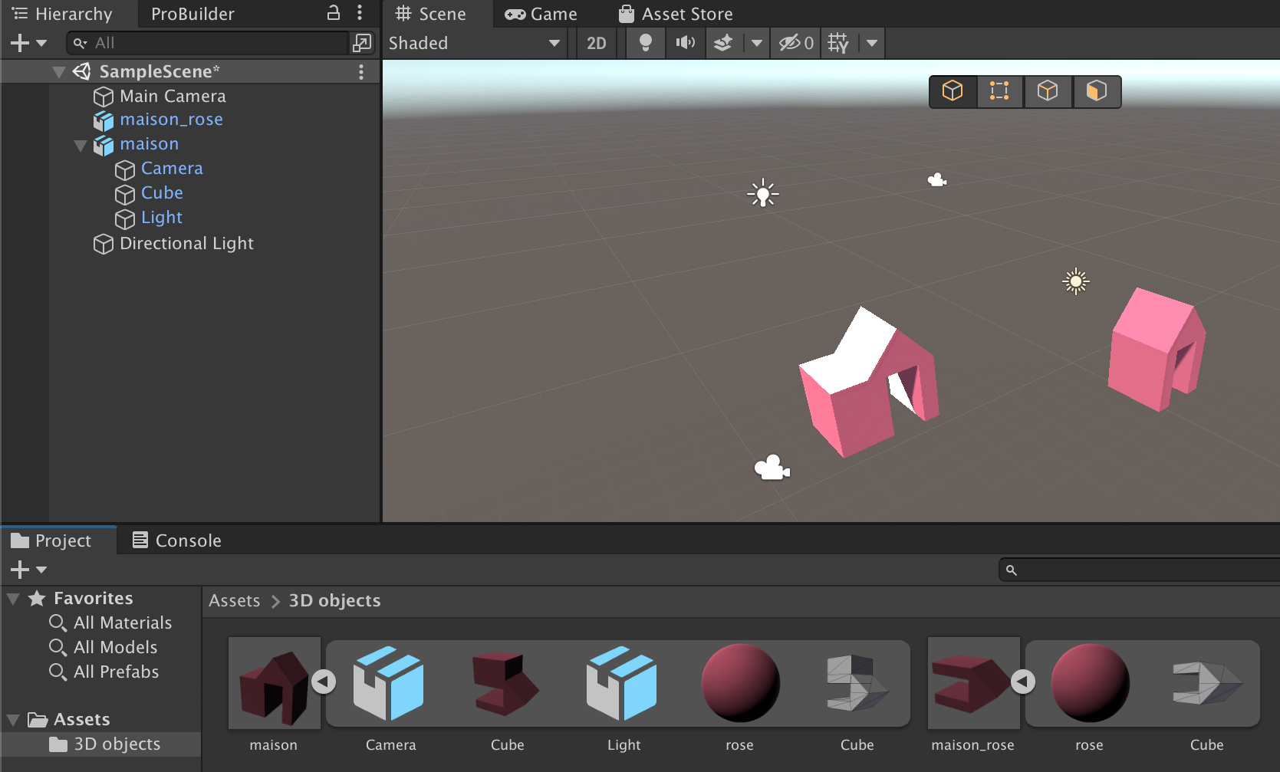Open the Shaded draw mode dropdown
This screenshot has height=772, width=1280.
(x=475, y=43)
